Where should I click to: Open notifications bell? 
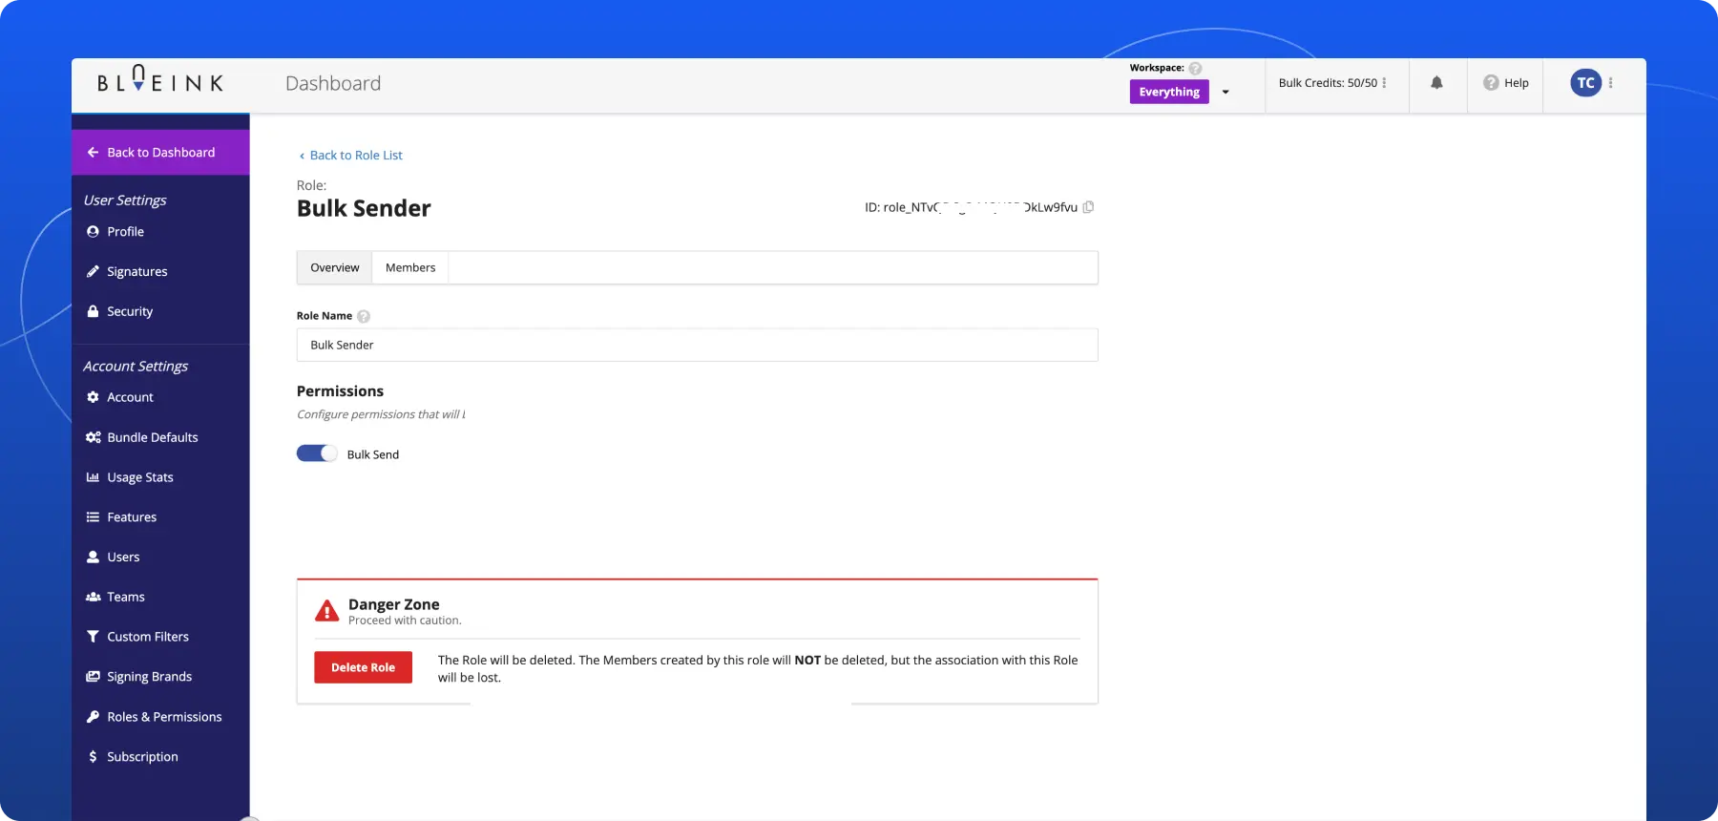pos(1436,83)
